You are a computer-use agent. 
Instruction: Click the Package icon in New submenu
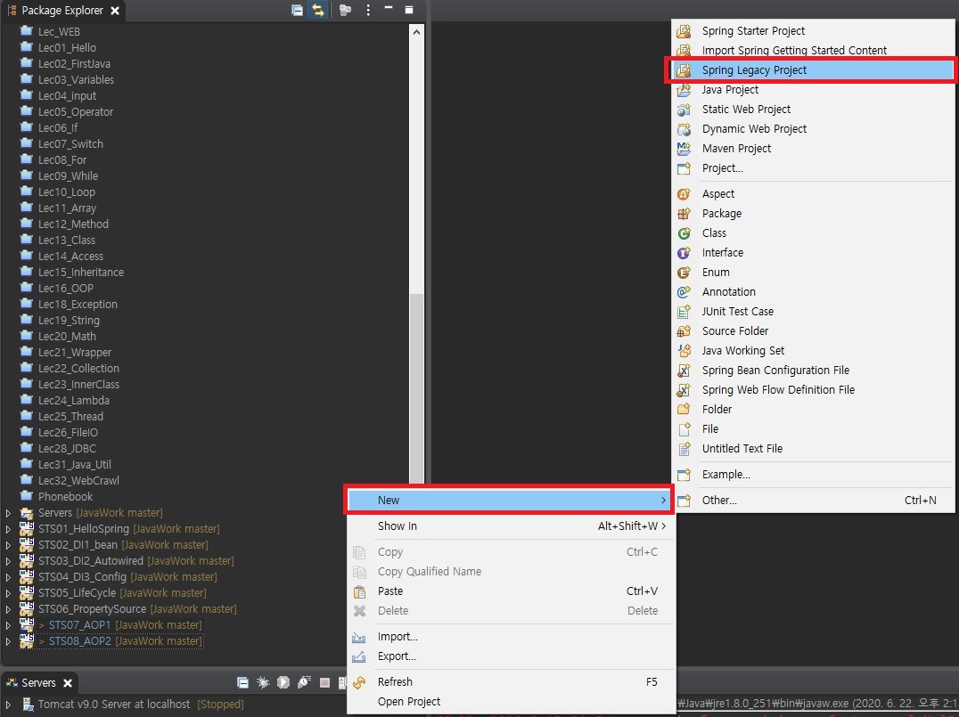684,214
